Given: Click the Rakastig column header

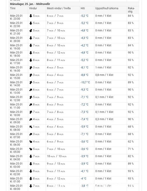Looking at the screenshot, I should pos(131,10).
